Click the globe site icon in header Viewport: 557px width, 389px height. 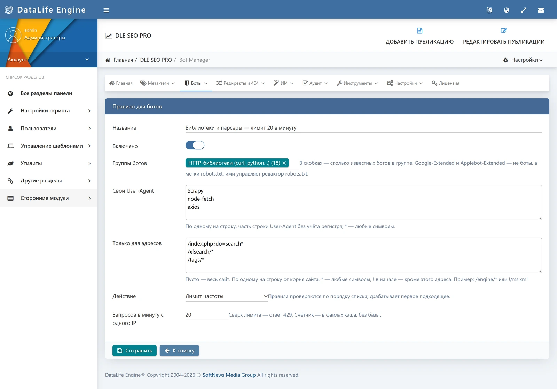(507, 10)
